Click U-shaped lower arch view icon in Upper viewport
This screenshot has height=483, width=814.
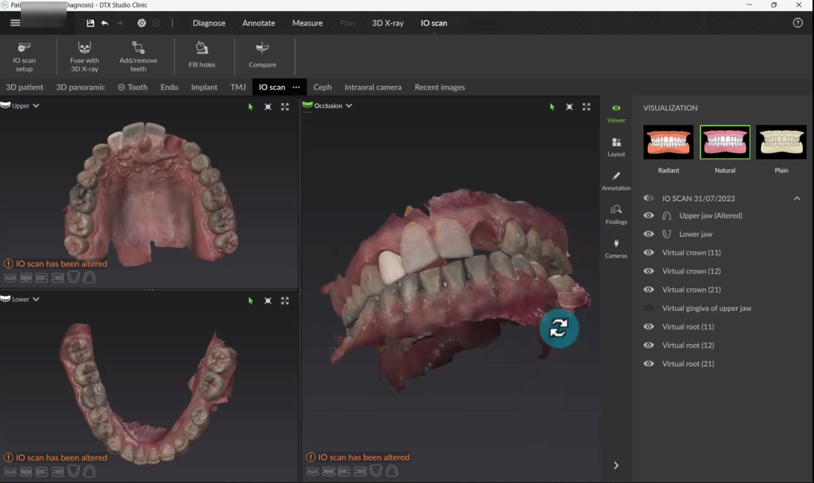pyautogui.click(x=73, y=278)
